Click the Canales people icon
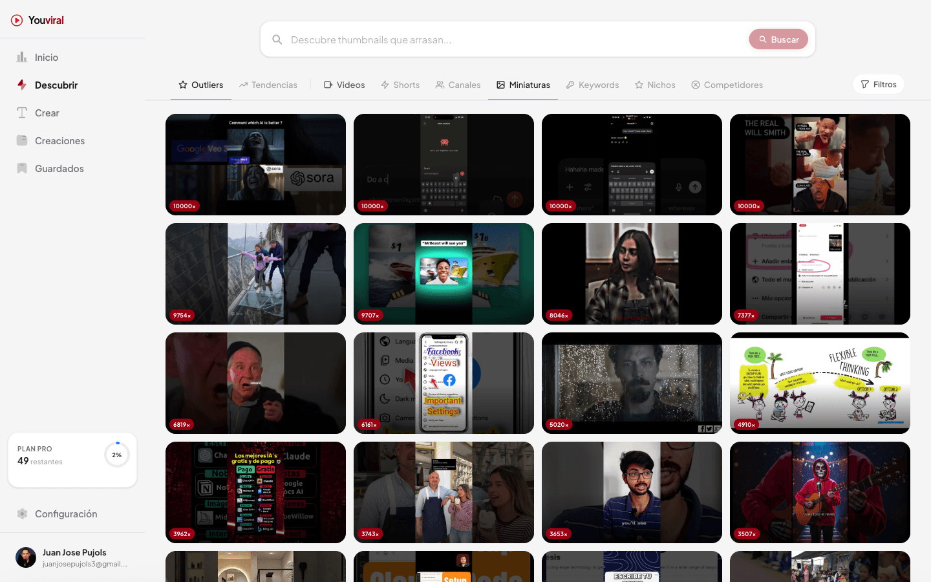The image size is (931, 582). click(440, 85)
